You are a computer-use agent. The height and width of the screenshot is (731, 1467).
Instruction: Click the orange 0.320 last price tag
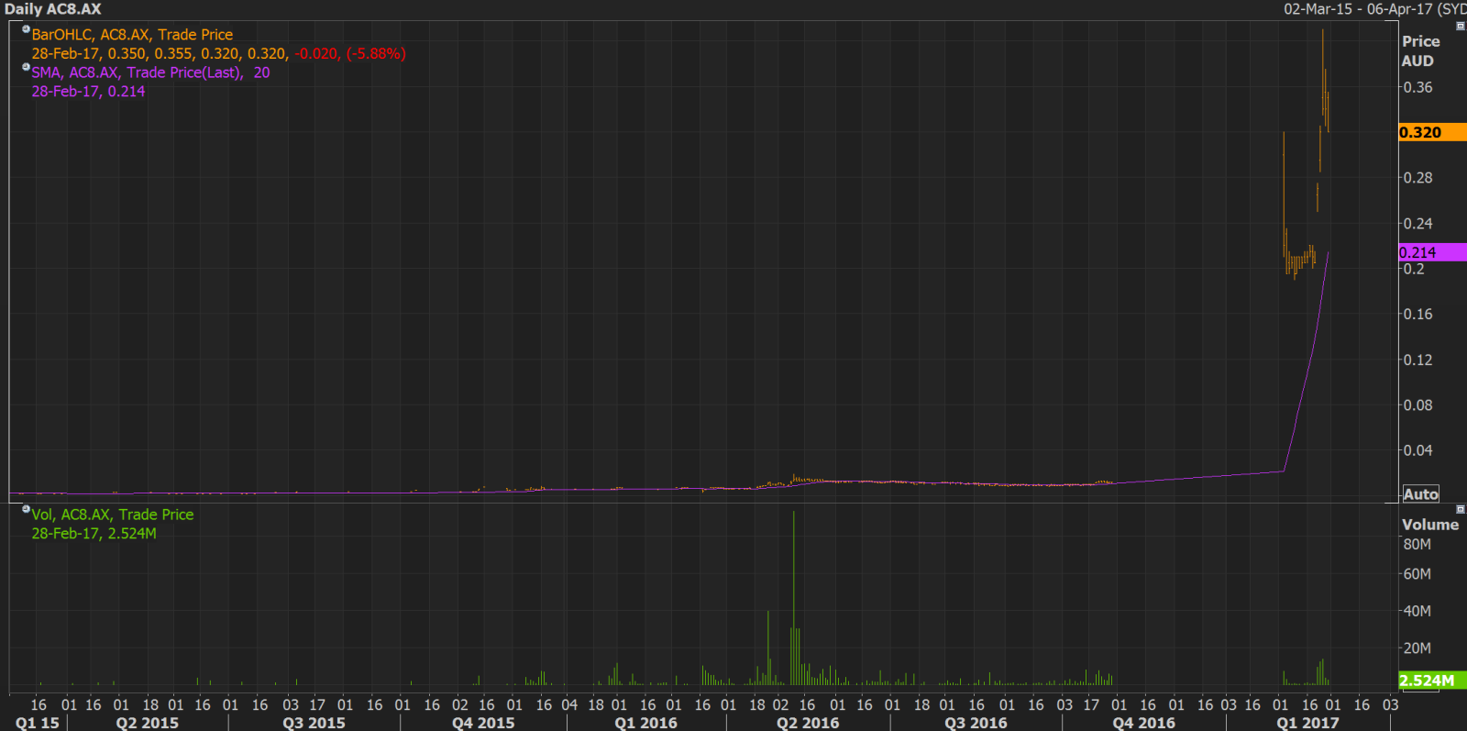1432,132
